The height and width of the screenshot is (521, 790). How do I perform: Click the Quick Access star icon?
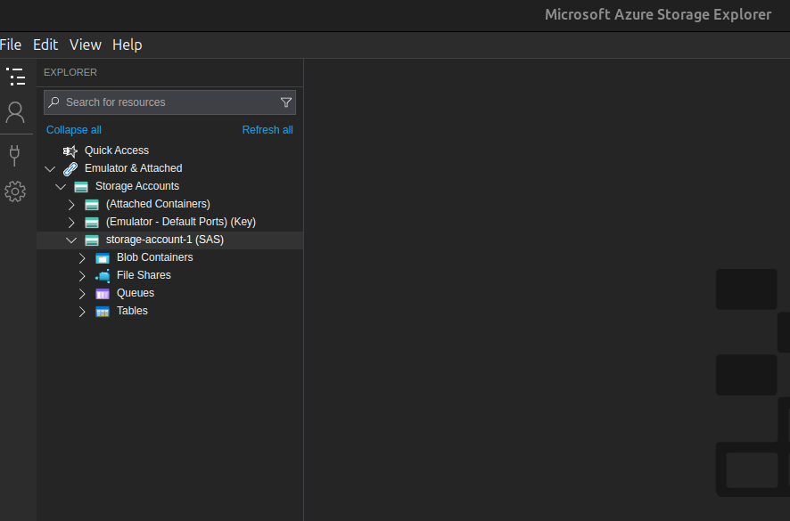click(x=70, y=150)
